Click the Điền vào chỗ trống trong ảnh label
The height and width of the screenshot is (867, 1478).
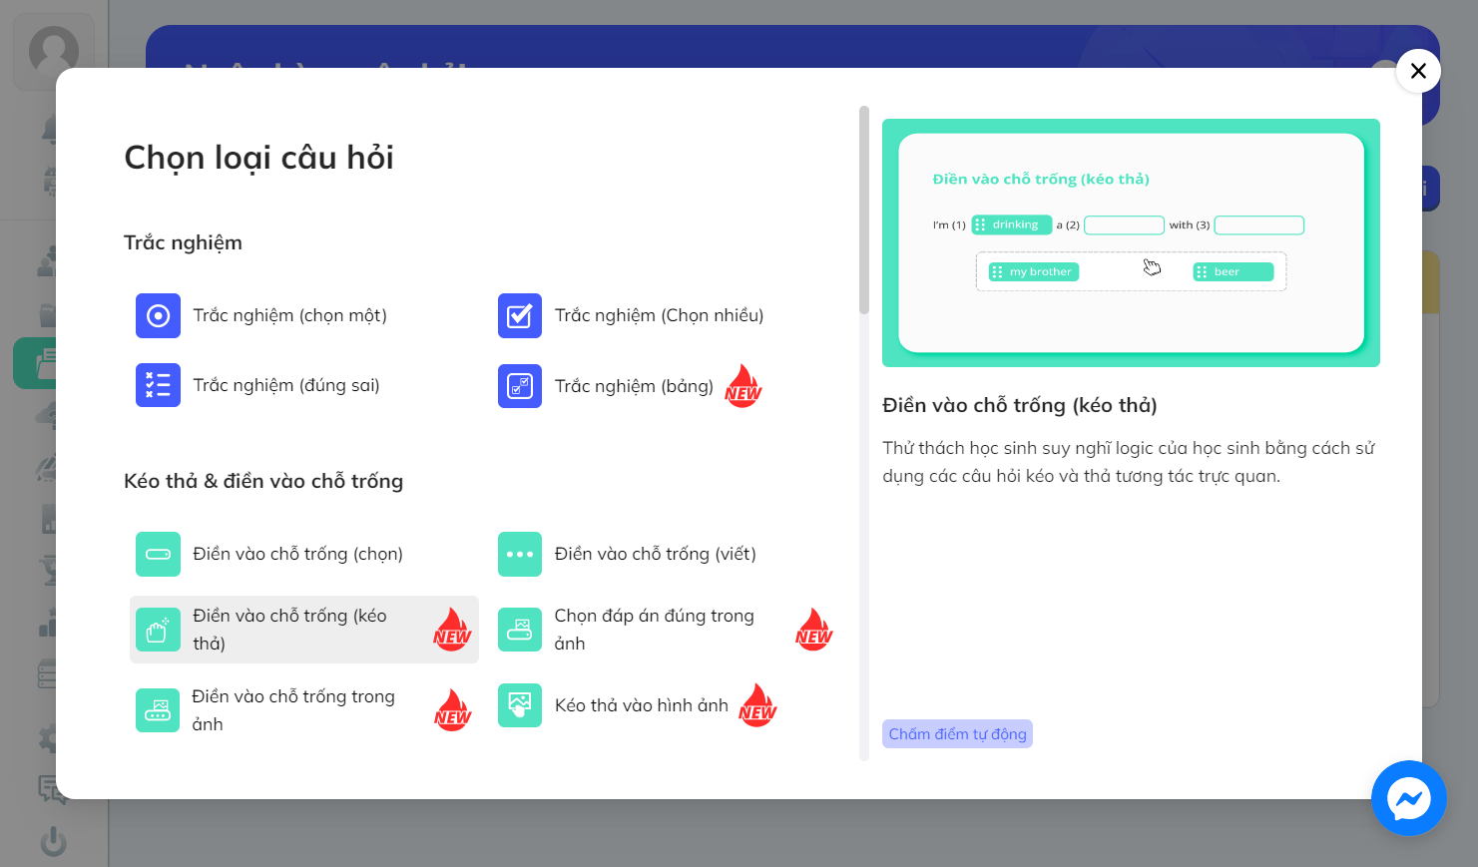[x=292, y=710]
